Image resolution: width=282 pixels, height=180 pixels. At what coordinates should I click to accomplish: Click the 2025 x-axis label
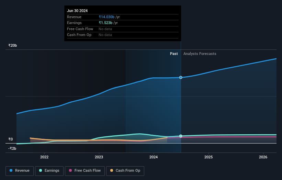coord(208,157)
